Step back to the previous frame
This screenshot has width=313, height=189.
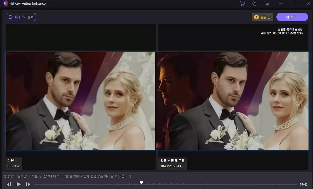coord(9,184)
